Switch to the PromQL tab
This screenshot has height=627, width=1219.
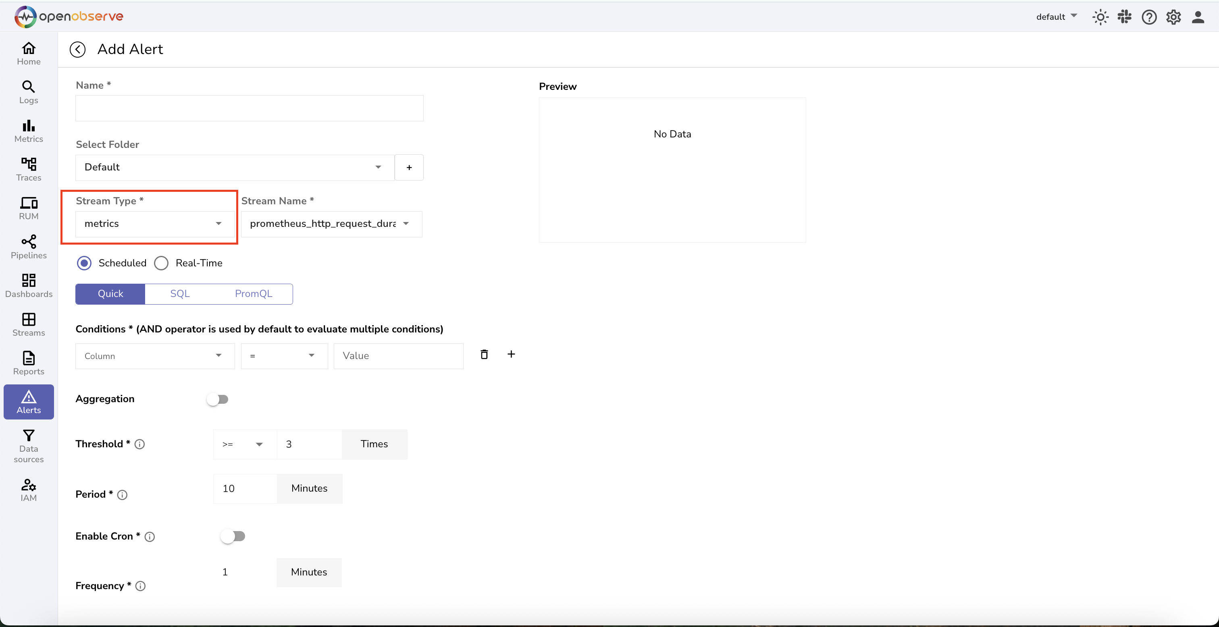(x=254, y=294)
